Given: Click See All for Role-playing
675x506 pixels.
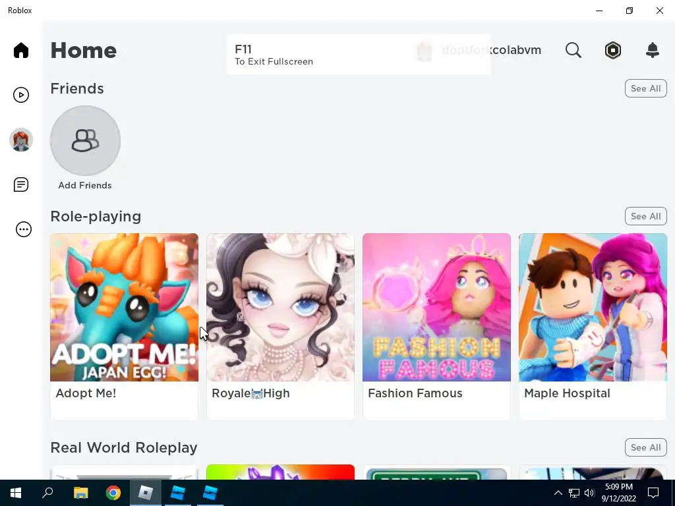Looking at the screenshot, I should click(x=645, y=216).
